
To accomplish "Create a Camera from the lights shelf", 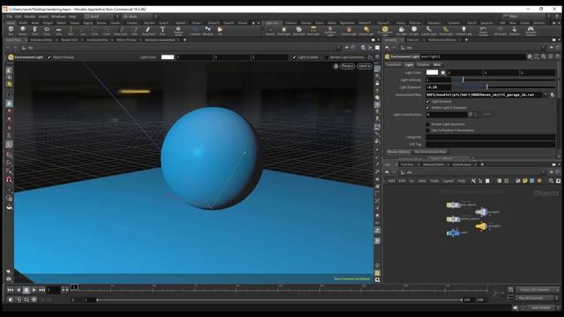I will [x=270, y=31].
